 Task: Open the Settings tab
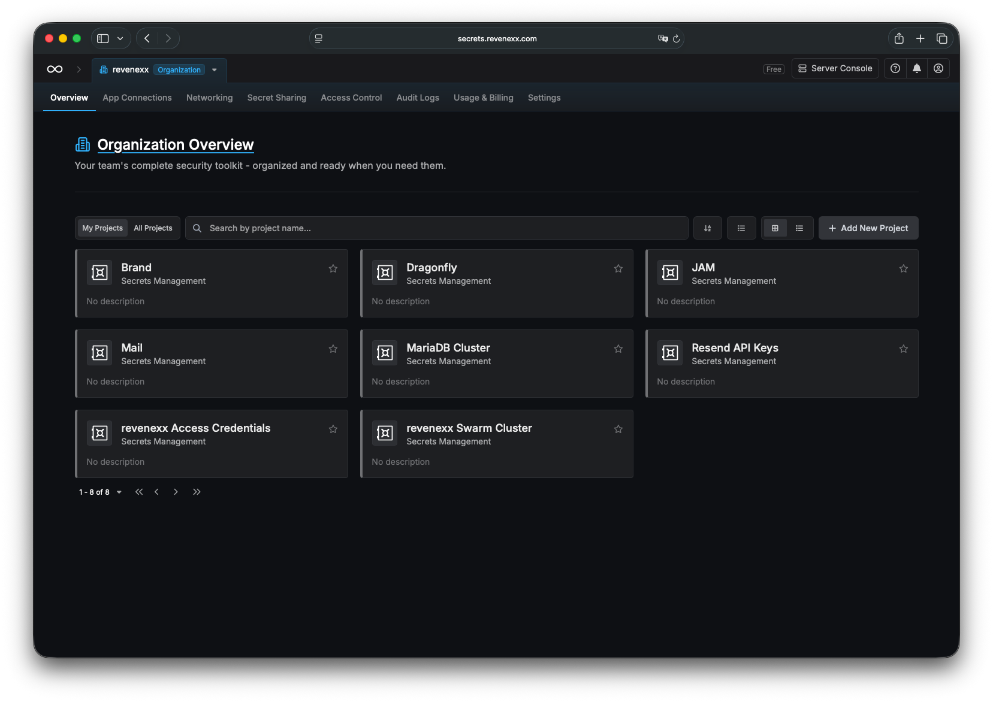tap(544, 98)
